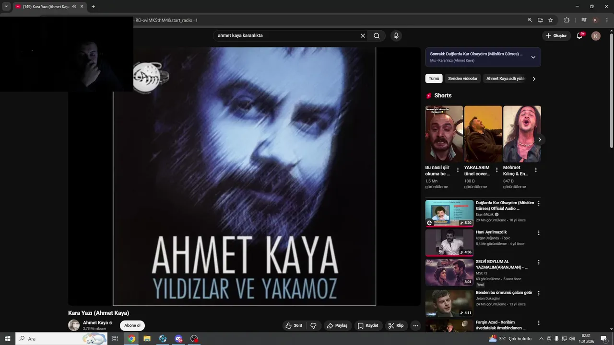Viewport: 614px width, 345px height.
Task: Click the 'Oluştur' create button
Action: coord(556,36)
